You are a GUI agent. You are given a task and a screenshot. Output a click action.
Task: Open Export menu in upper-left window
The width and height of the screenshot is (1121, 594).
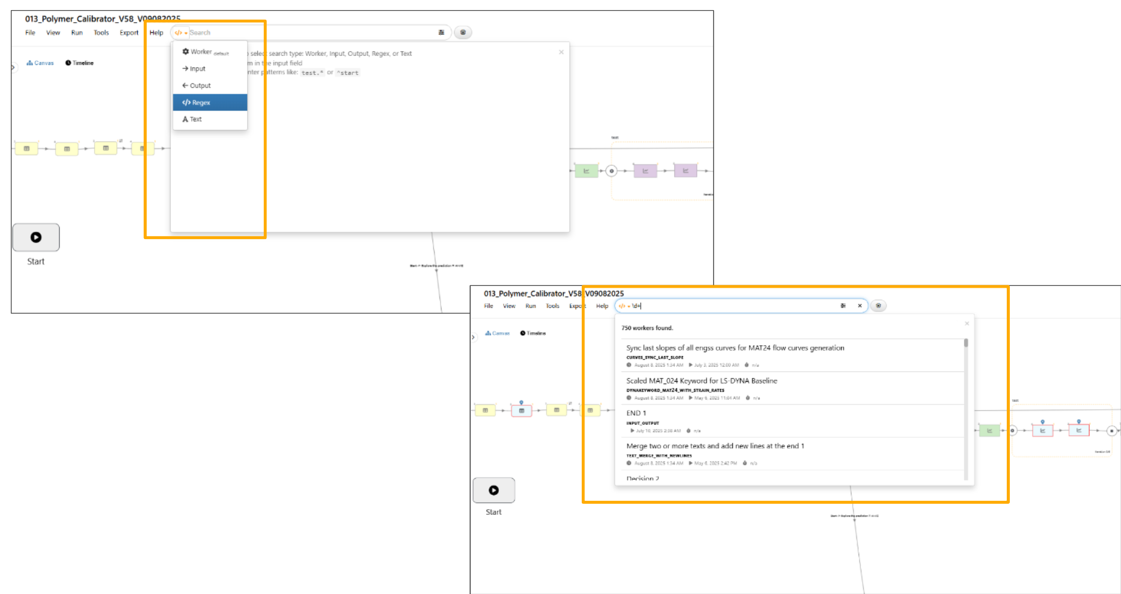[129, 32]
